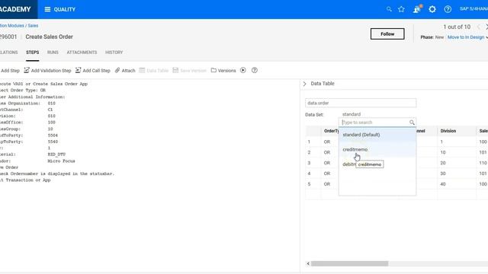Switch to the STEPS tab
Viewport: 488px width, 274px height.
[x=32, y=53]
